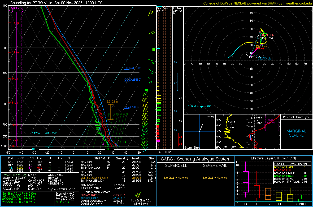The height and width of the screenshot is (207, 313).
Task: Click the orange 'LCL-EL (Cloud Layer)' row
Action: point(118,178)
